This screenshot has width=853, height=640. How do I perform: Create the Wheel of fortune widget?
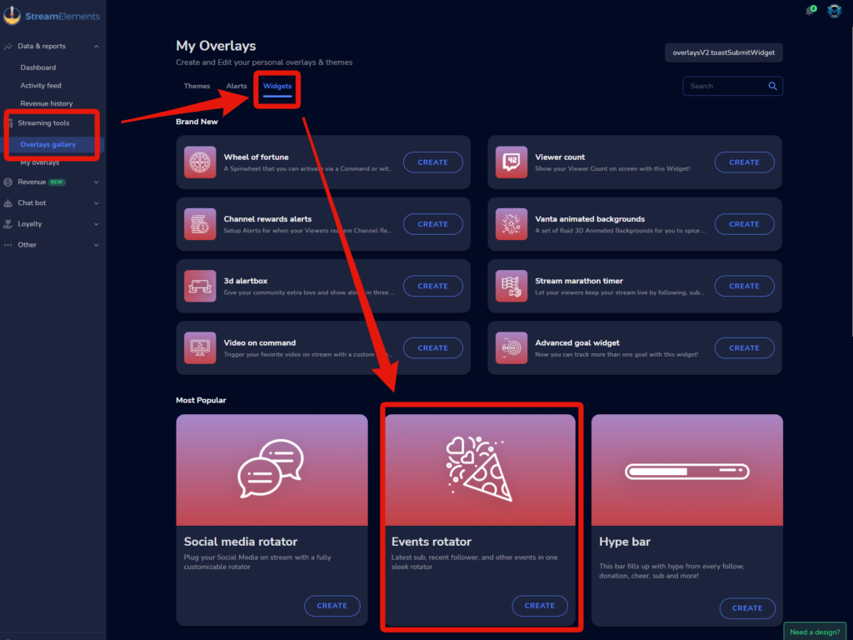pos(432,162)
